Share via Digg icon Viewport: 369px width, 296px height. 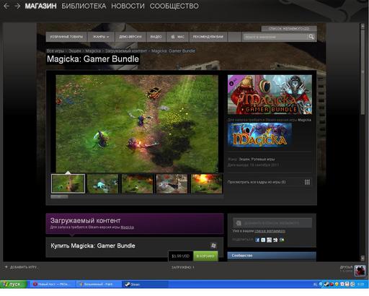[x=275, y=240]
